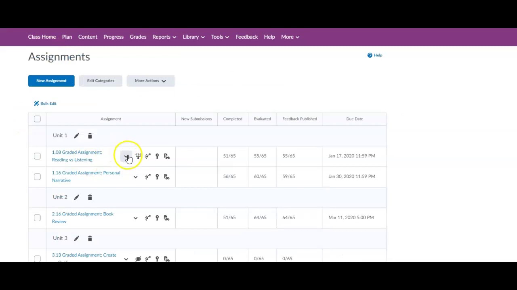The height and width of the screenshot is (290, 517).
Task: Check the 1.08 Reading vs Listening checkbox
Action: (37, 156)
